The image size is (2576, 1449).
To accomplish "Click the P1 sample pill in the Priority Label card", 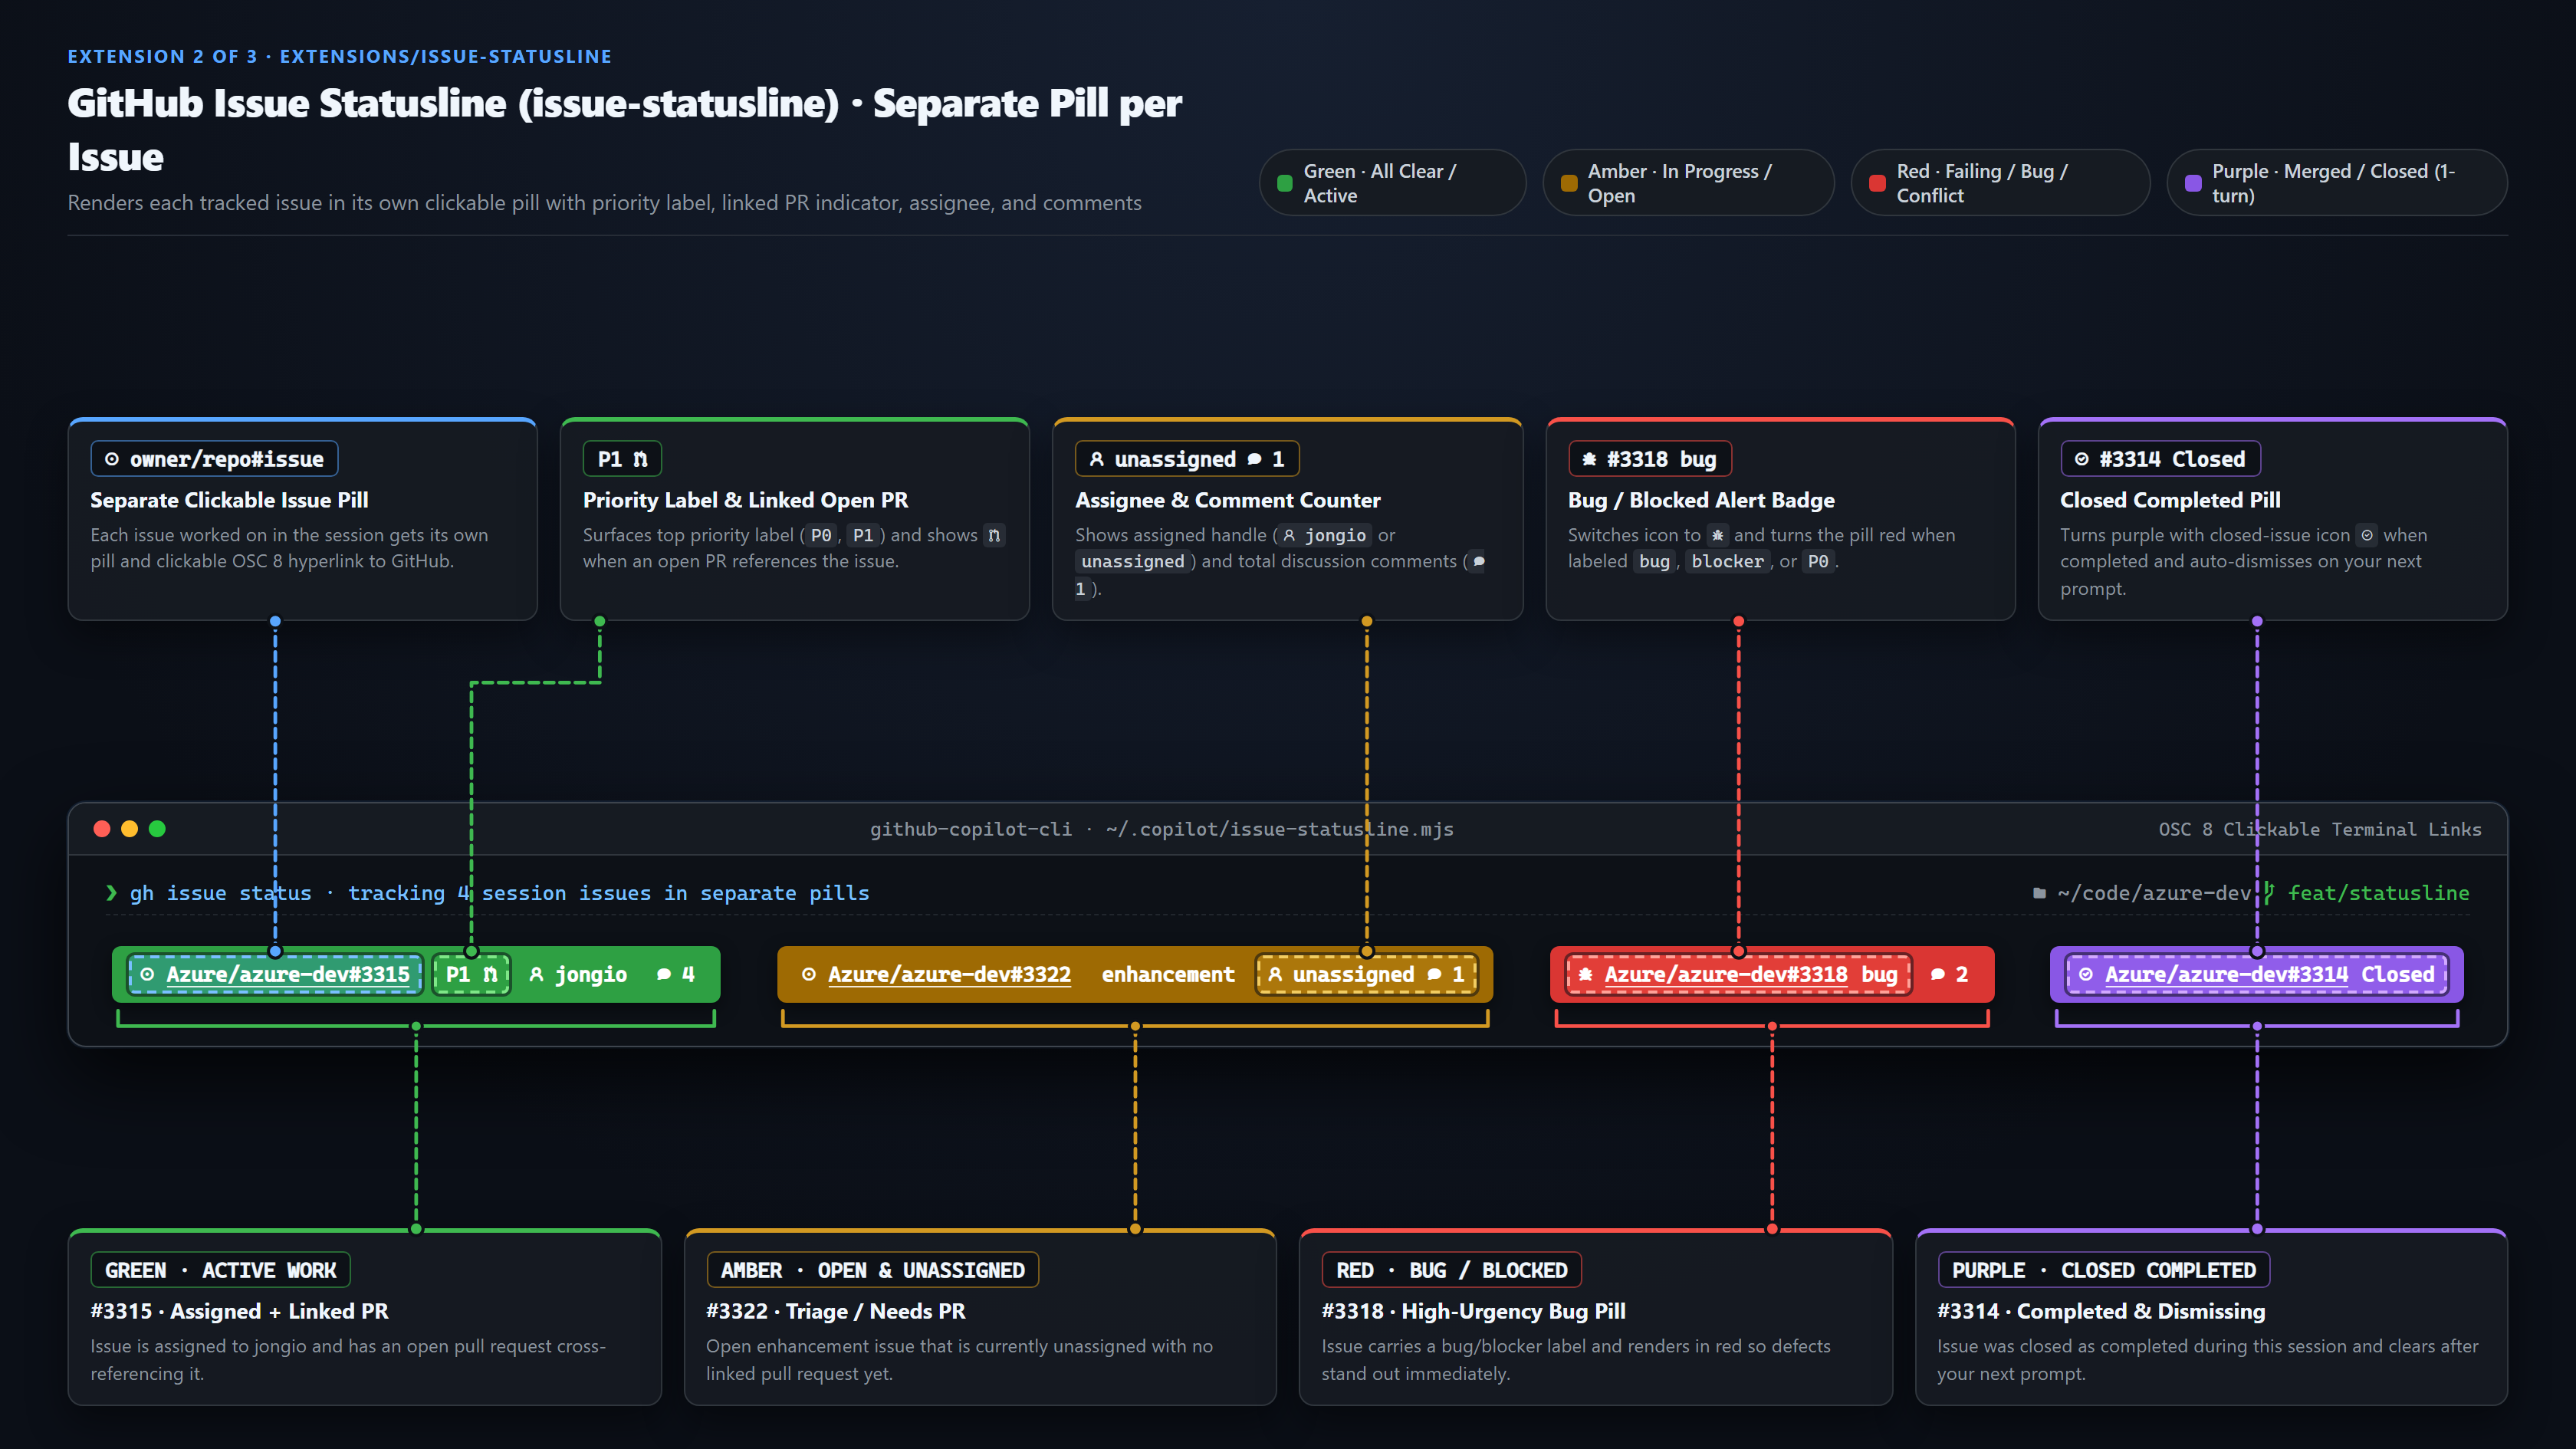I will pyautogui.click(x=622, y=459).
